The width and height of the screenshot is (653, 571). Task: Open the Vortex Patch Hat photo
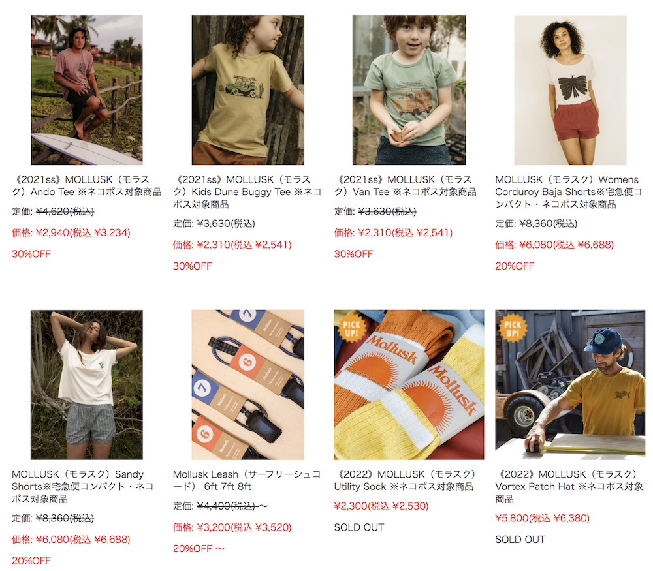pyautogui.click(x=570, y=384)
